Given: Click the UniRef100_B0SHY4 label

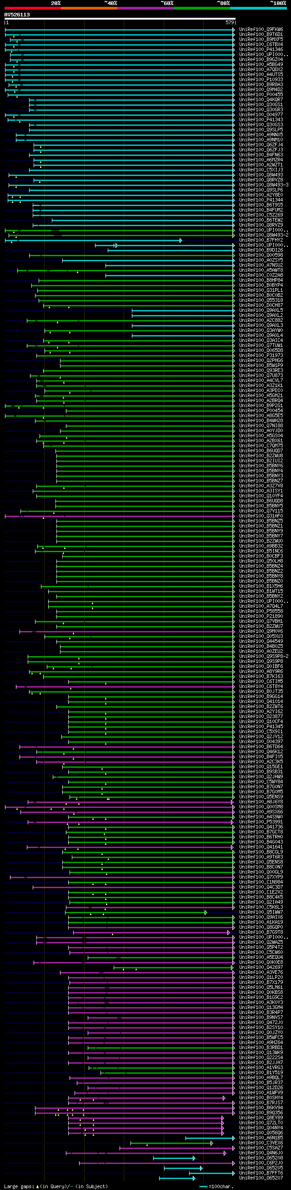Looking at the screenshot, I should pos(261,1097).
